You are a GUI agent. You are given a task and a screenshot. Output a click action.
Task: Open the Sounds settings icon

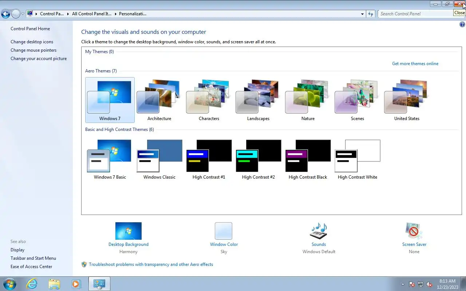pyautogui.click(x=319, y=231)
